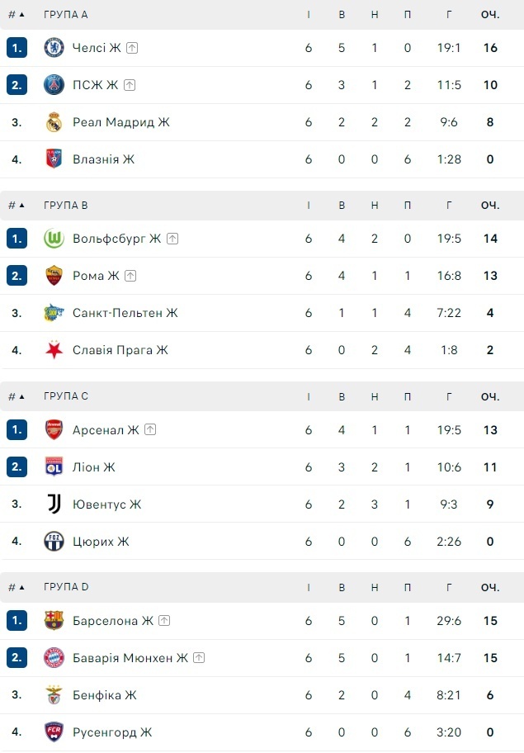This screenshot has height=753, width=524.
Task: Open Бенфіка Ж team link
Action: pos(104,695)
